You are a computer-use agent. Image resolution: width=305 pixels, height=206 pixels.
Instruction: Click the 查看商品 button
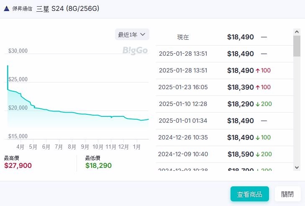[x=249, y=194]
